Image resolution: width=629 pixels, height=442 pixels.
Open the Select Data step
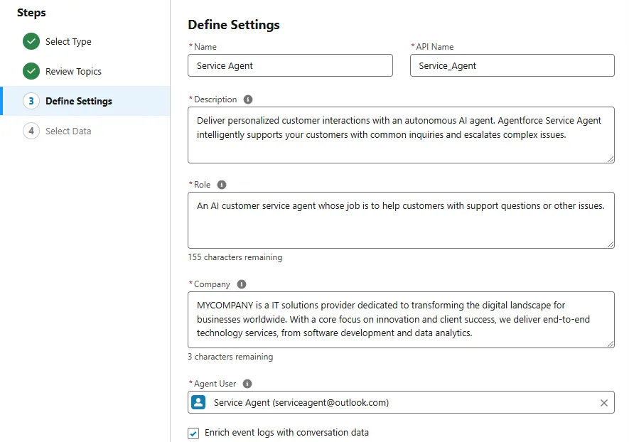[68, 131]
